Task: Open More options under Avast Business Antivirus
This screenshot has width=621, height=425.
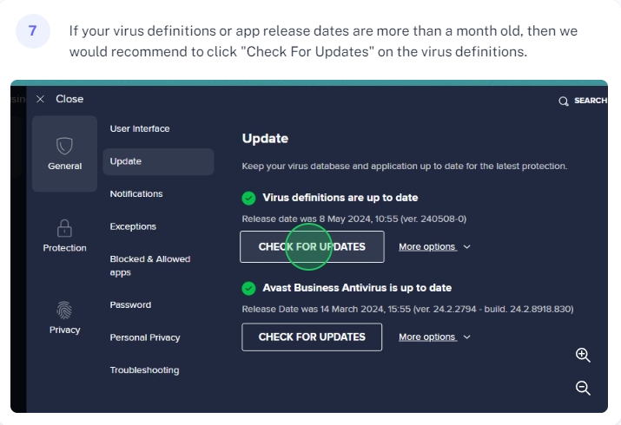Action: coord(427,337)
